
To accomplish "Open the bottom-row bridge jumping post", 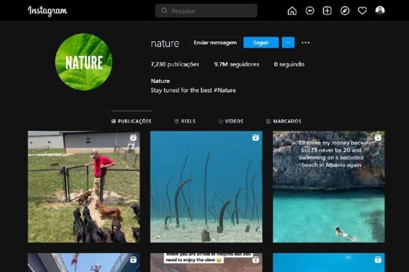I will [x=84, y=263].
